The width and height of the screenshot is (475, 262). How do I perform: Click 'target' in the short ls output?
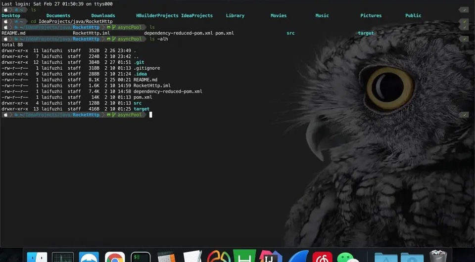[x=366, y=33]
